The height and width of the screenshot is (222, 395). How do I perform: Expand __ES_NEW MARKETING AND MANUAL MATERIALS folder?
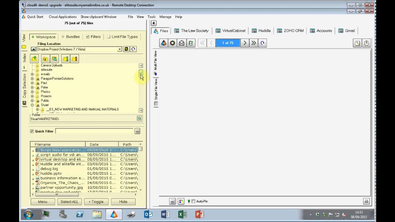tap(37, 109)
